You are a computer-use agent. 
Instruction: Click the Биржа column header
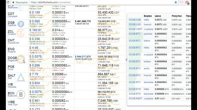point(148,16)
